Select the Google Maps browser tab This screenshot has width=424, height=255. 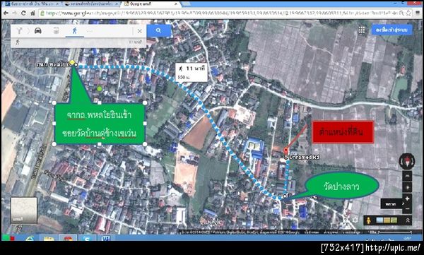pos(151,4)
